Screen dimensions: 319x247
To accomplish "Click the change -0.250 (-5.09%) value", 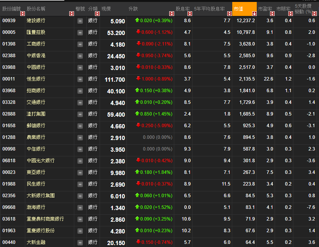I will click(x=154, y=126).
